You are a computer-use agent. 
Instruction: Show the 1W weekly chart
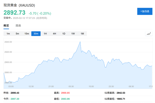coord(73,34)
